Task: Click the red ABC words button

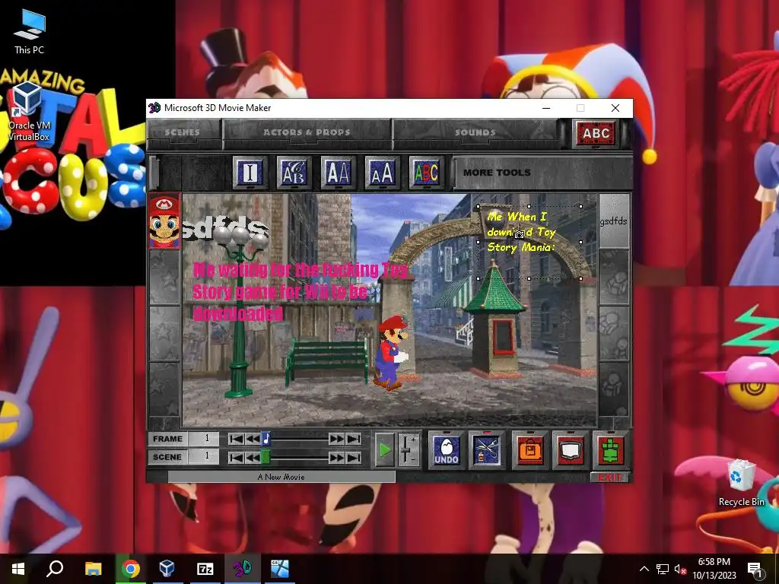Action: pos(596,133)
